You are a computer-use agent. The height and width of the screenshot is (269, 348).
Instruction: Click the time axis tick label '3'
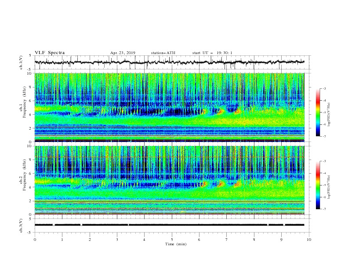pyautogui.click(x=117, y=240)
